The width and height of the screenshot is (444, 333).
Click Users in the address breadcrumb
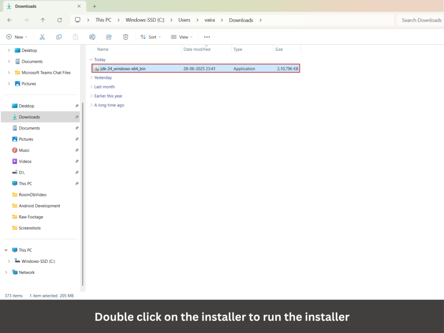184,20
